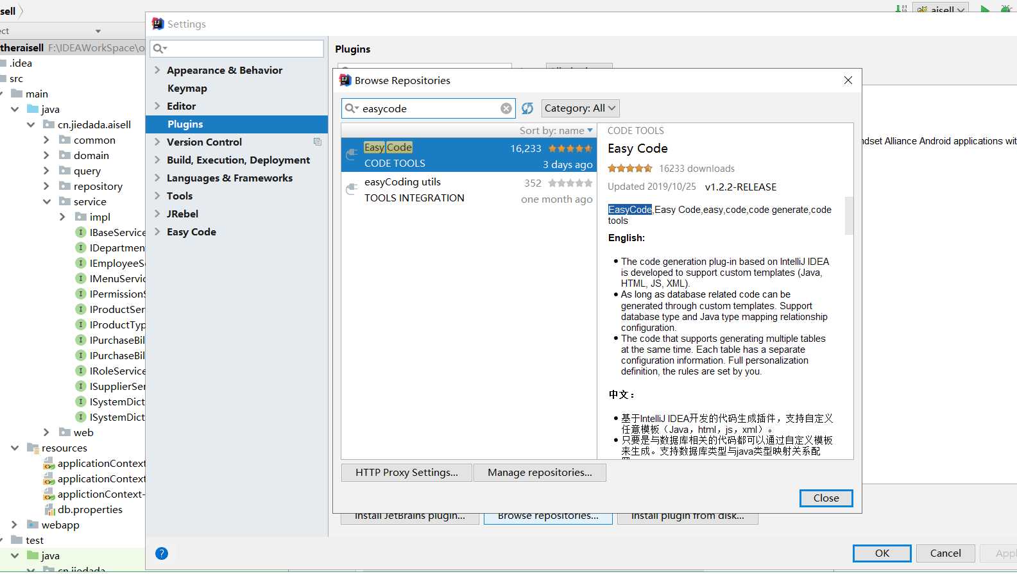Click the plugin description scrollbar

pyautogui.click(x=849, y=215)
